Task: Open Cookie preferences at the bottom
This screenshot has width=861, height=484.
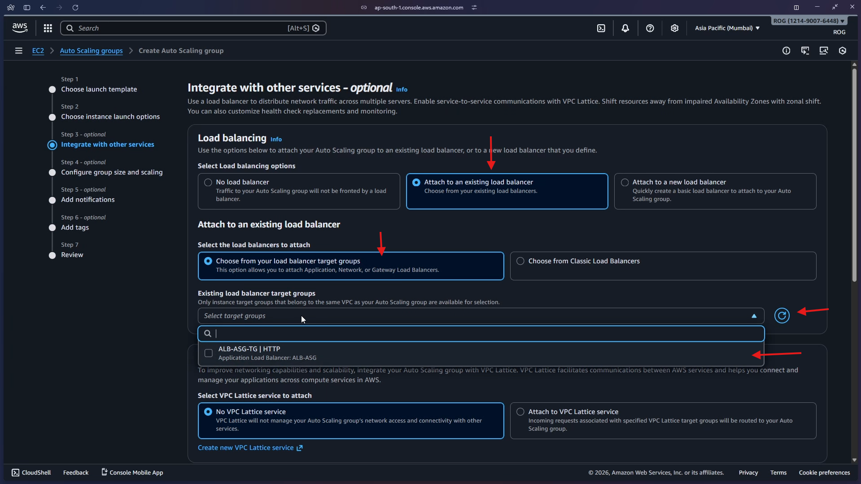Action: pyautogui.click(x=824, y=472)
